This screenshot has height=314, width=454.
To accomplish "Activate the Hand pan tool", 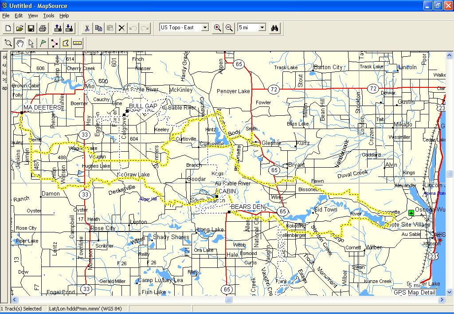I will point(20,43).
